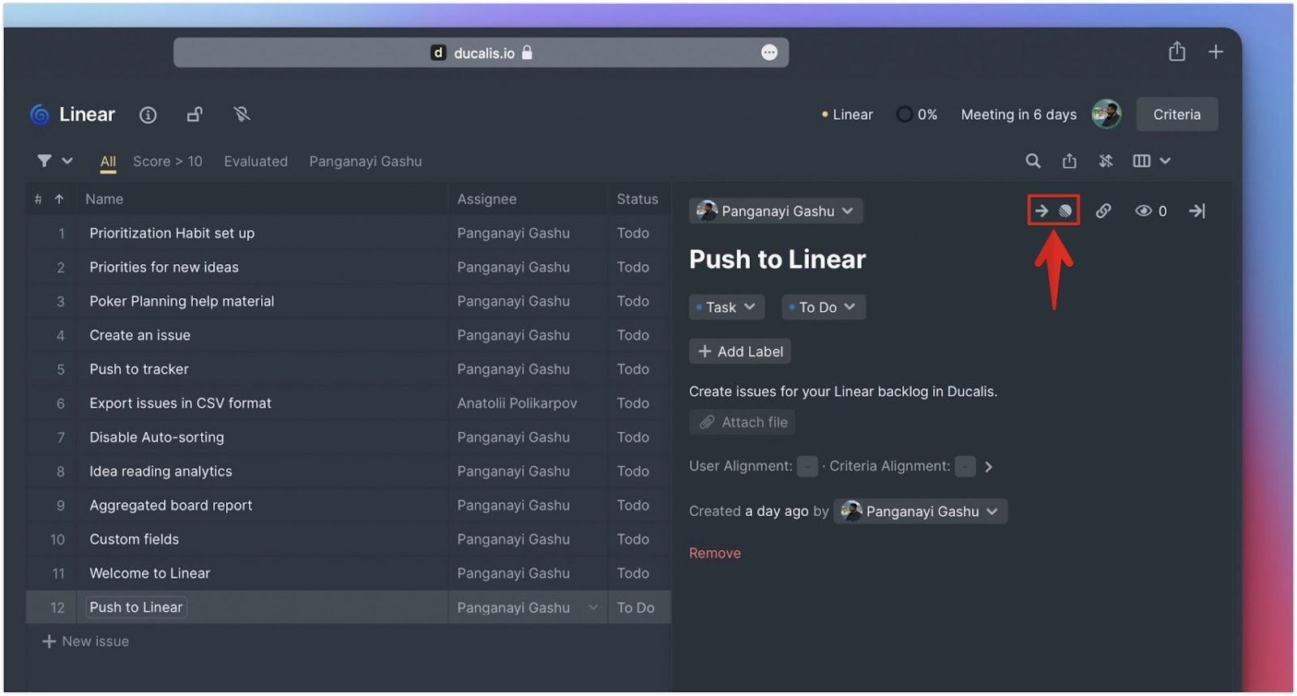Viewport: 1297px width, 696px height.
Task: Click the Linear status indicator in header
Action: (847, 114)
